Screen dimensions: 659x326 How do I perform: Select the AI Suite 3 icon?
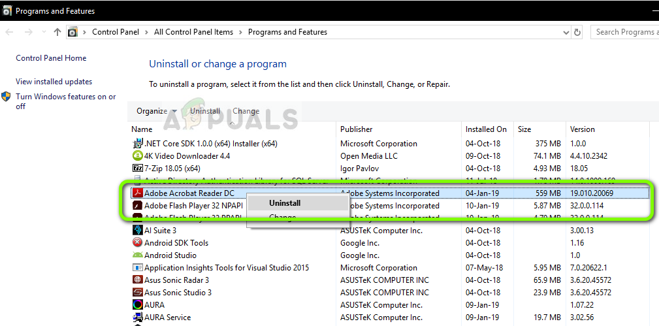[x=138, y=231]
